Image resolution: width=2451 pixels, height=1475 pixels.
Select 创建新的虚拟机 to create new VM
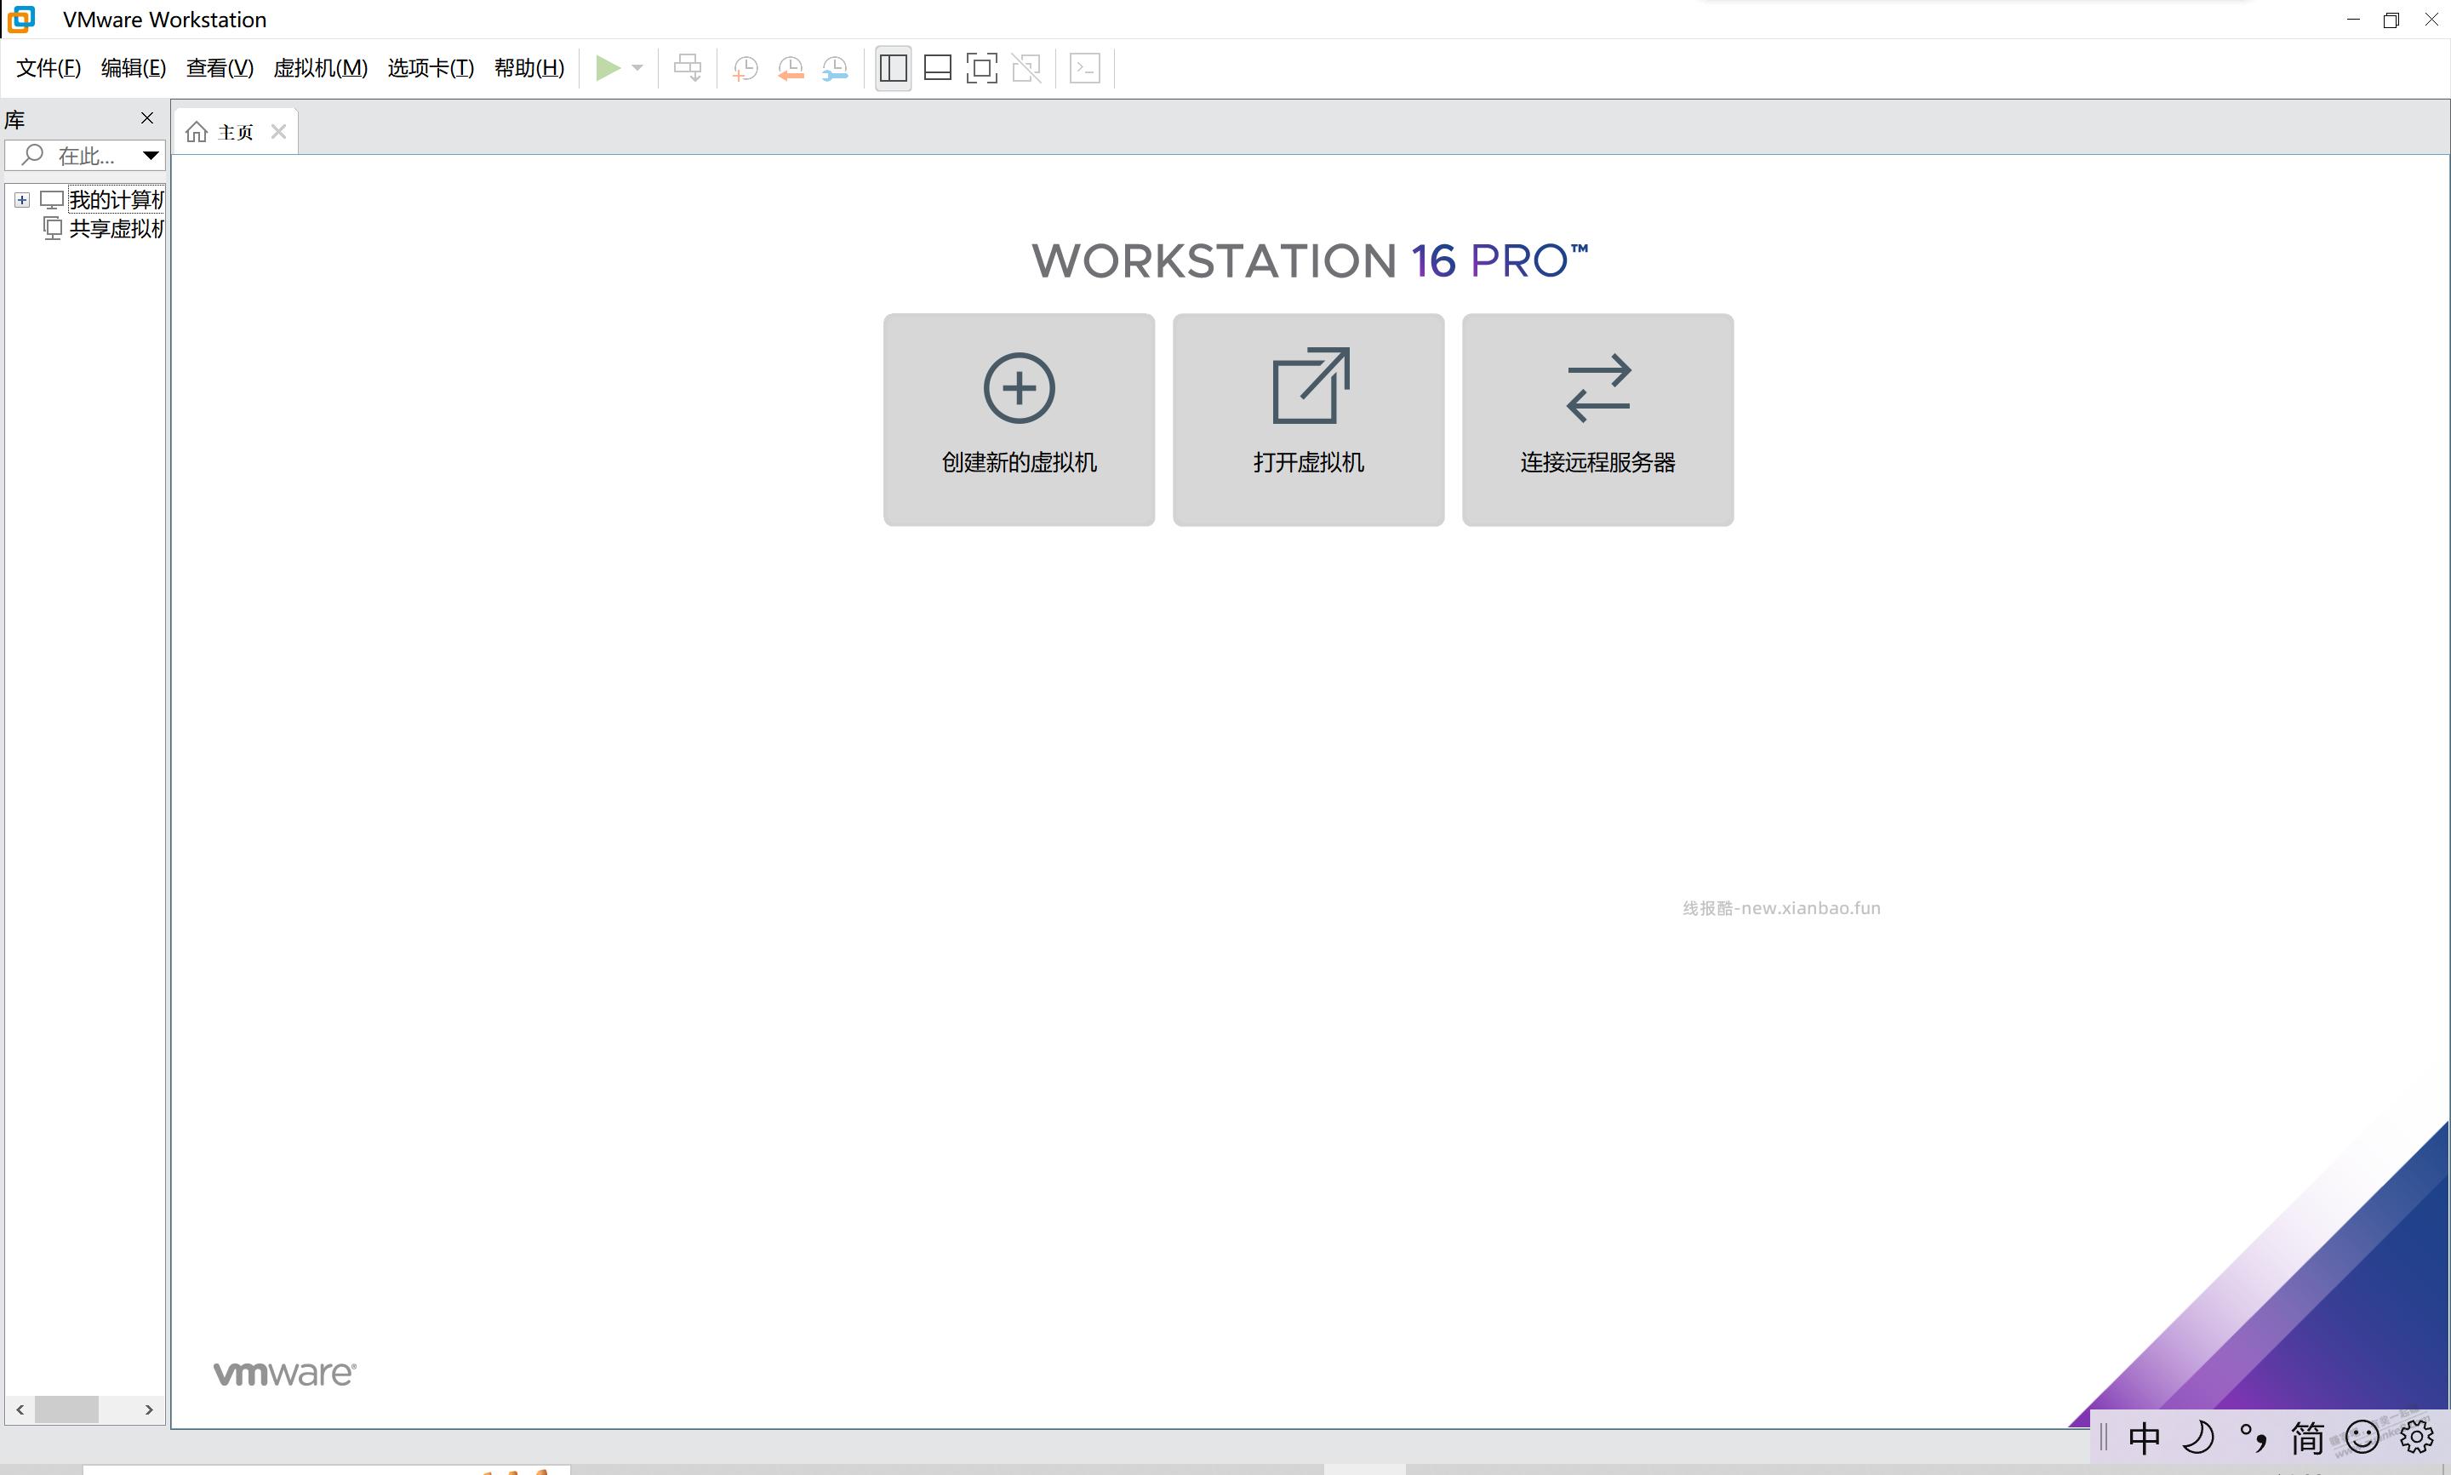click(x=1019, y=420)
